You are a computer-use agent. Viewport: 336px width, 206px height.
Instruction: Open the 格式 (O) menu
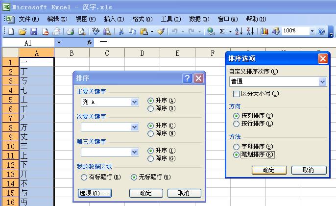click(x=142, y=19)
